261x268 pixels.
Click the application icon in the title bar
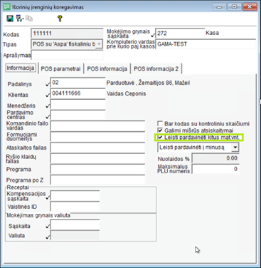[x=6, y=7]
